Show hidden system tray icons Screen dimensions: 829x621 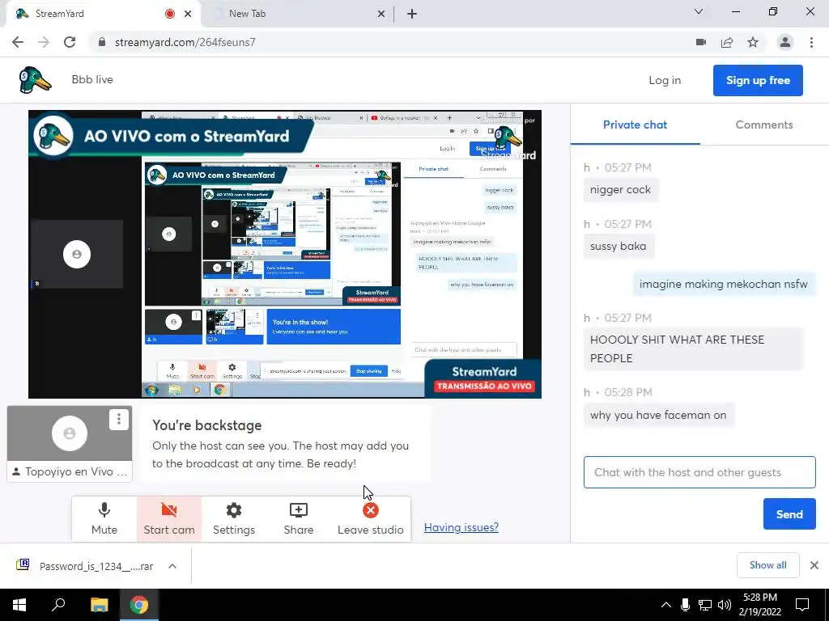[666, 605]
